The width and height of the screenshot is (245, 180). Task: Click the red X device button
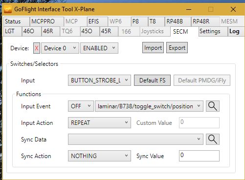tap(37, 48)
